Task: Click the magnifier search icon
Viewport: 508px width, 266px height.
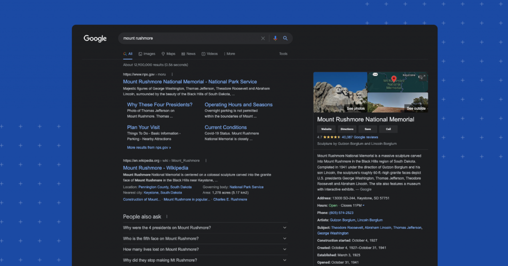Action: (x=285, y=38)
